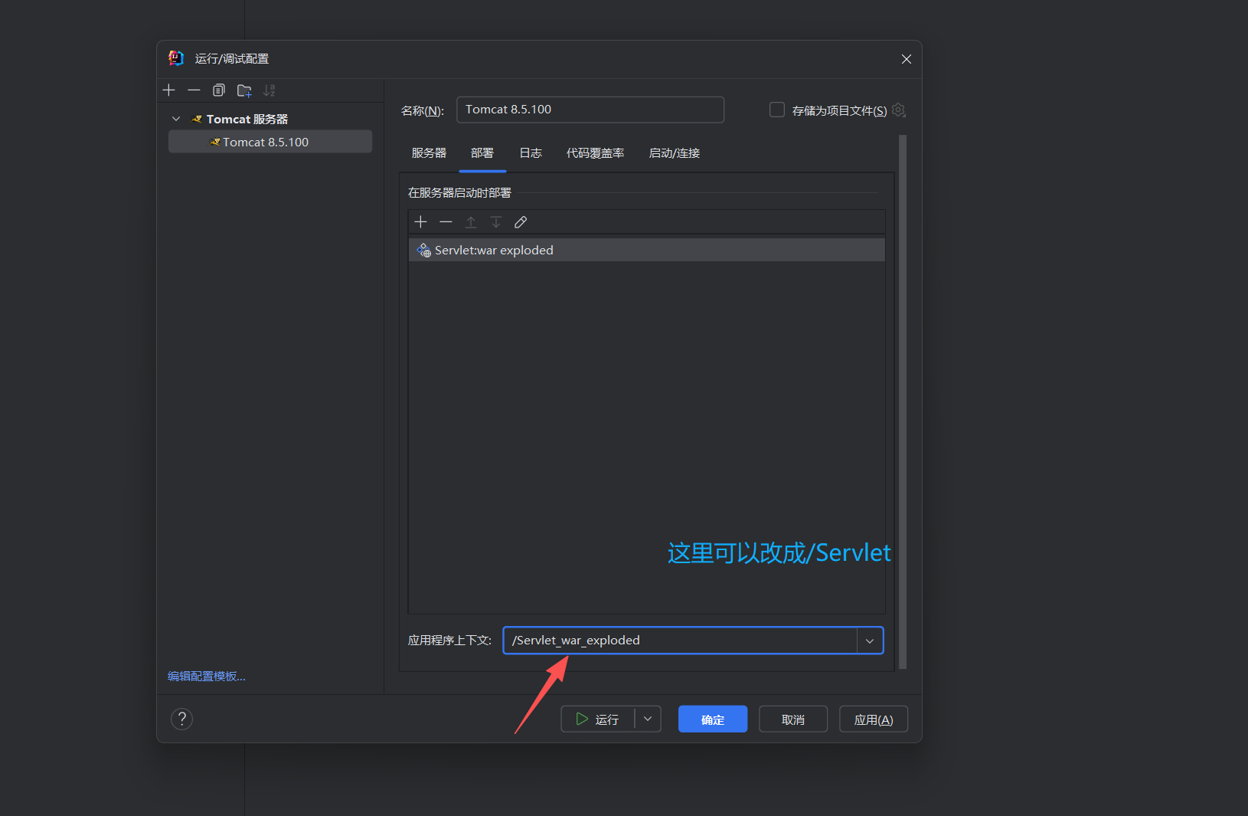Viewport: 1248px width, 816px height.
Task: Remove selected configuration with minus icon
Action: [194, 90]
